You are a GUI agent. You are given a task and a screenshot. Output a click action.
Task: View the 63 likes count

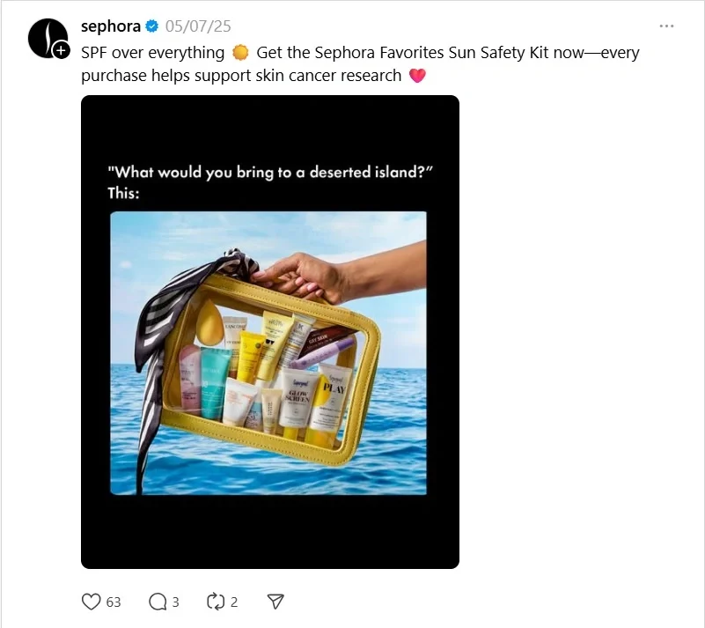(114, 602)
